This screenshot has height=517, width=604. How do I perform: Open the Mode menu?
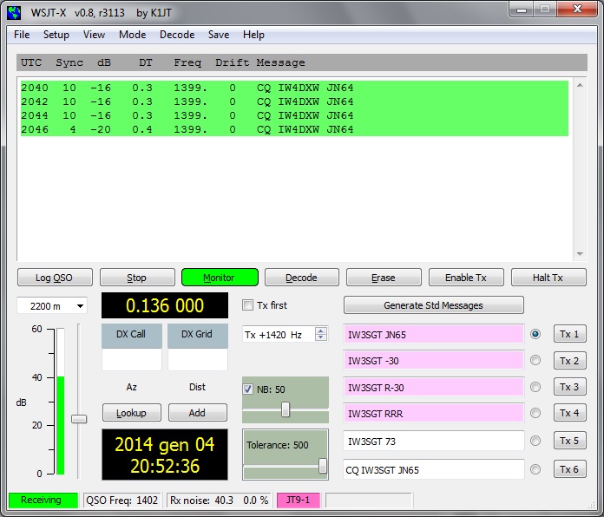(x=132, y=35)
